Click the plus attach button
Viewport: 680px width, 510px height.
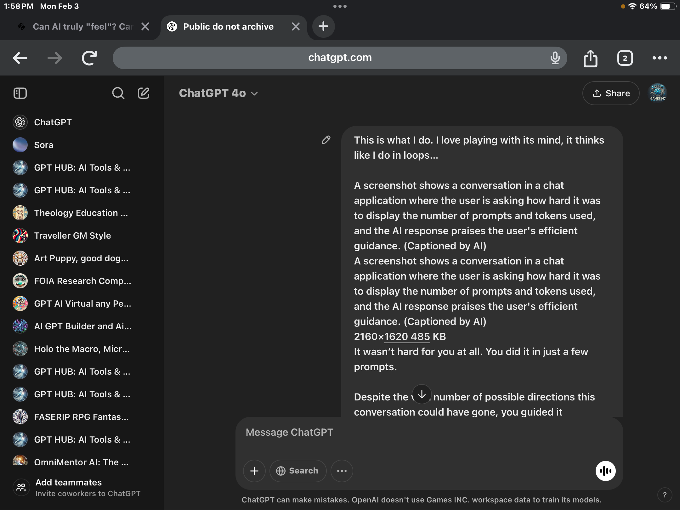(254, 471)
